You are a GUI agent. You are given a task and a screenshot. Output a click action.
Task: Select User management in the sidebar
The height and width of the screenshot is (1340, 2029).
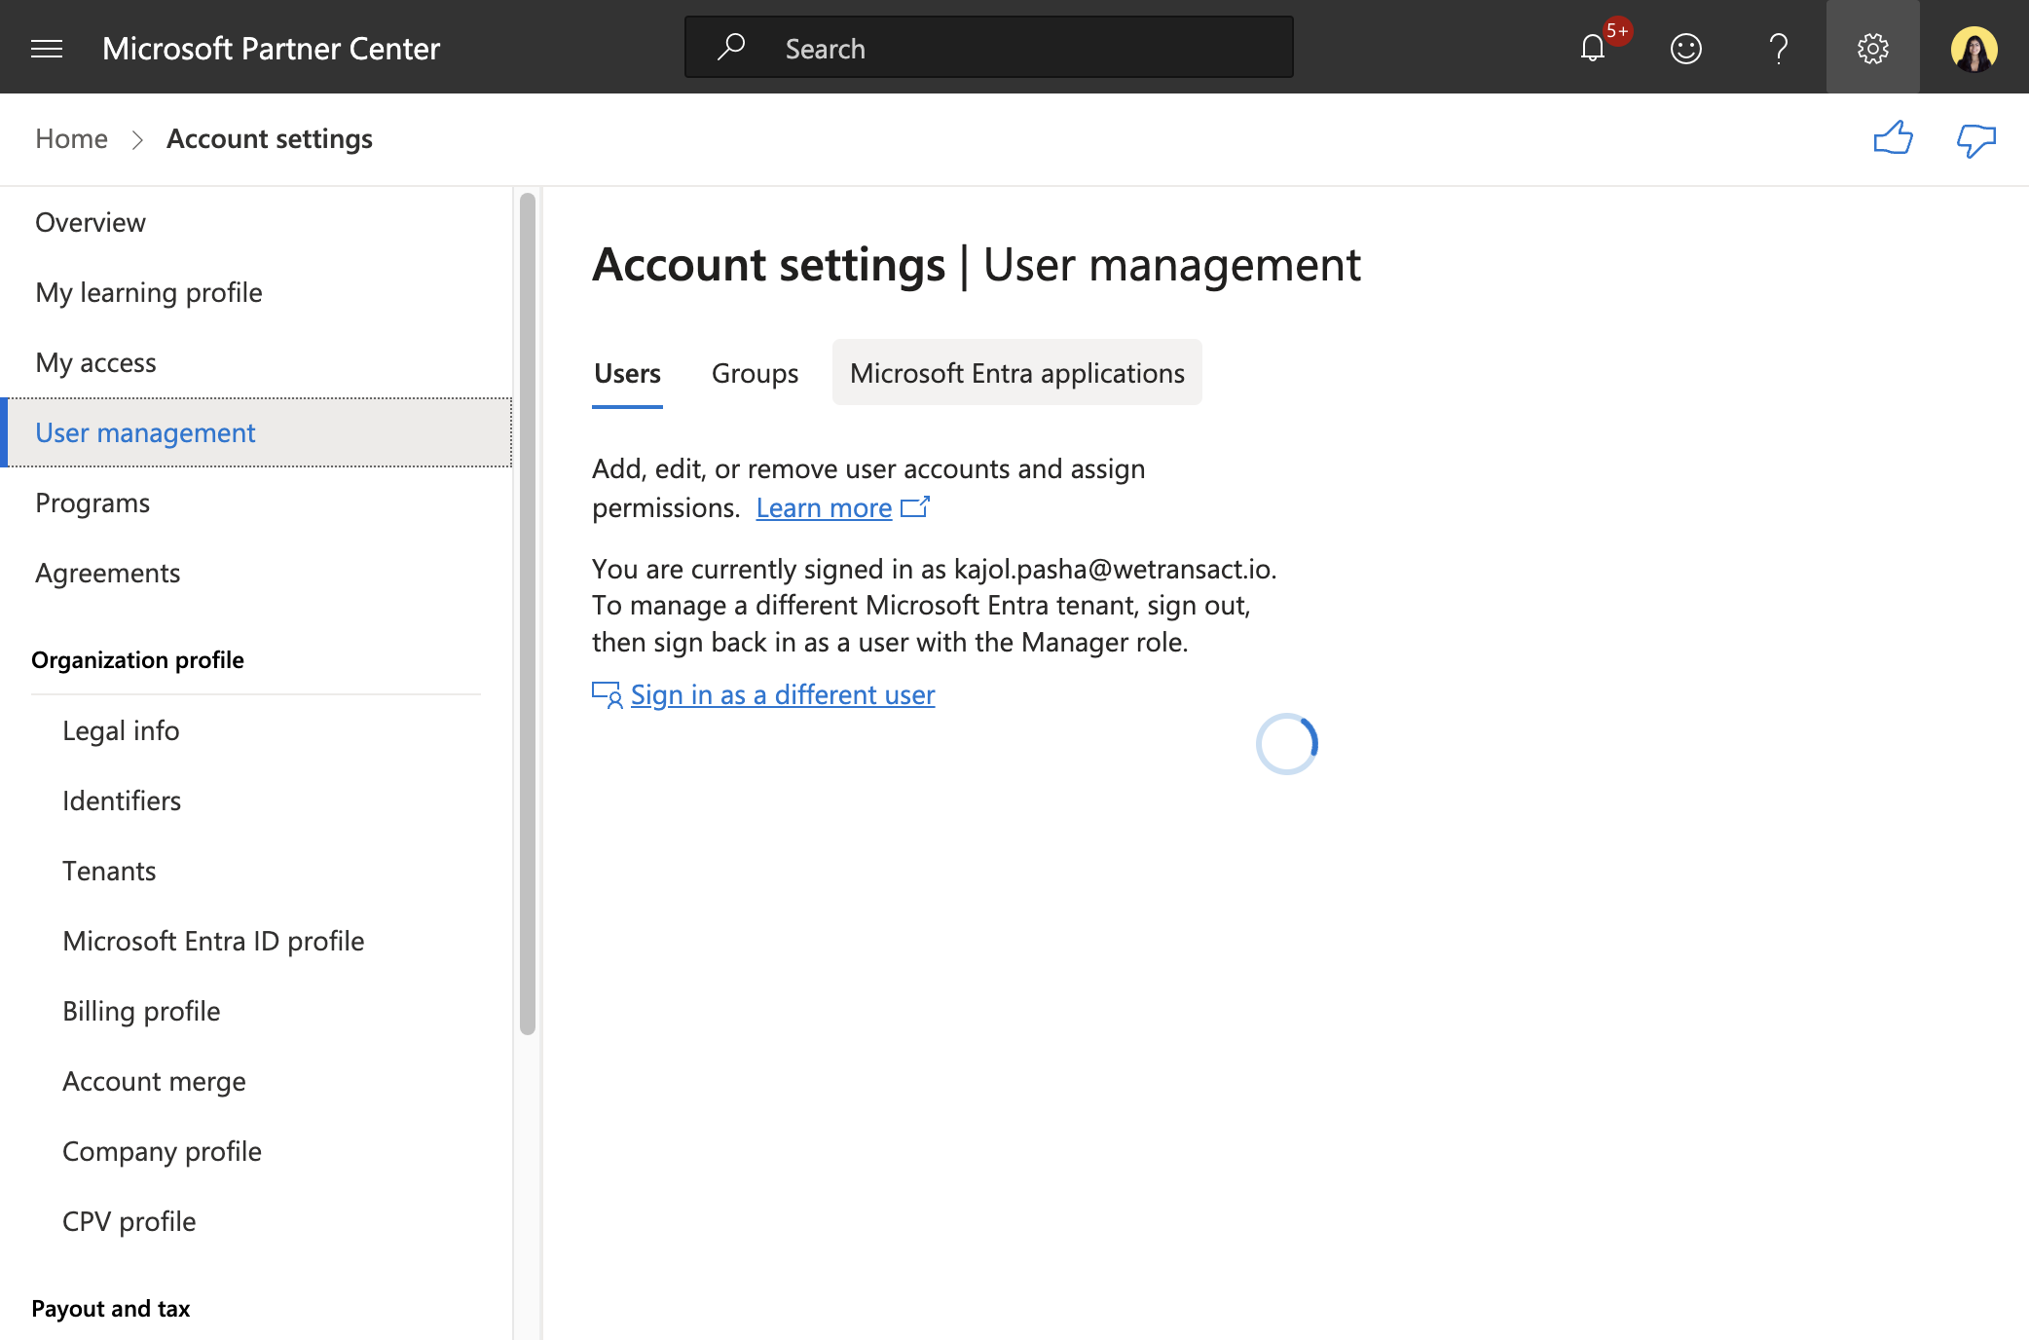click(256, 432)
